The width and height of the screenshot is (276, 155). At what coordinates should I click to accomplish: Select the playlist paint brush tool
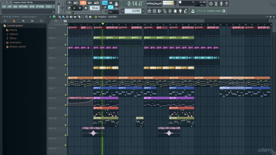[63, 17]
